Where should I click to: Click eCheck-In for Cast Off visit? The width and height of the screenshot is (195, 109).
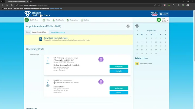(119, 88)
